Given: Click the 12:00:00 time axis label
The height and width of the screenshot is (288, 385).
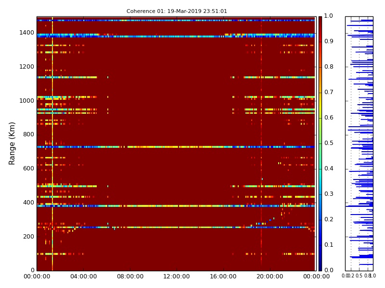Looking at the screenshot, I should [x=177, y=276].
